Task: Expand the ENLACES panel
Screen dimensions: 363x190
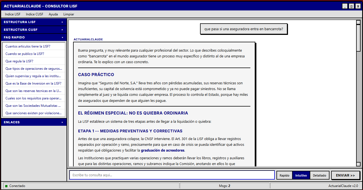Action: coord(34,122)
